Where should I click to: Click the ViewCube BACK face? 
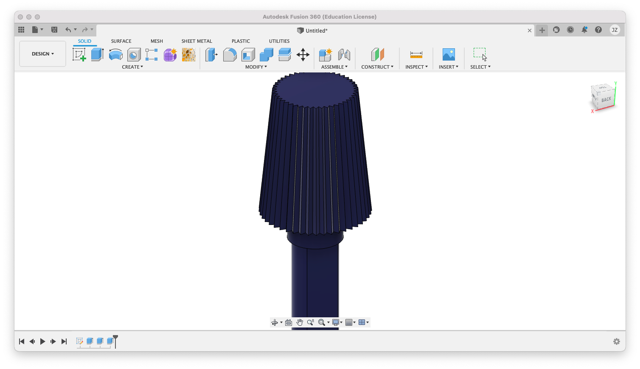pos(606,100)
